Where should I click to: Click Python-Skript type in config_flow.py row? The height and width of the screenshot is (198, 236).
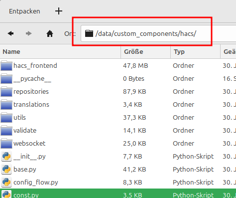point(193,183)
